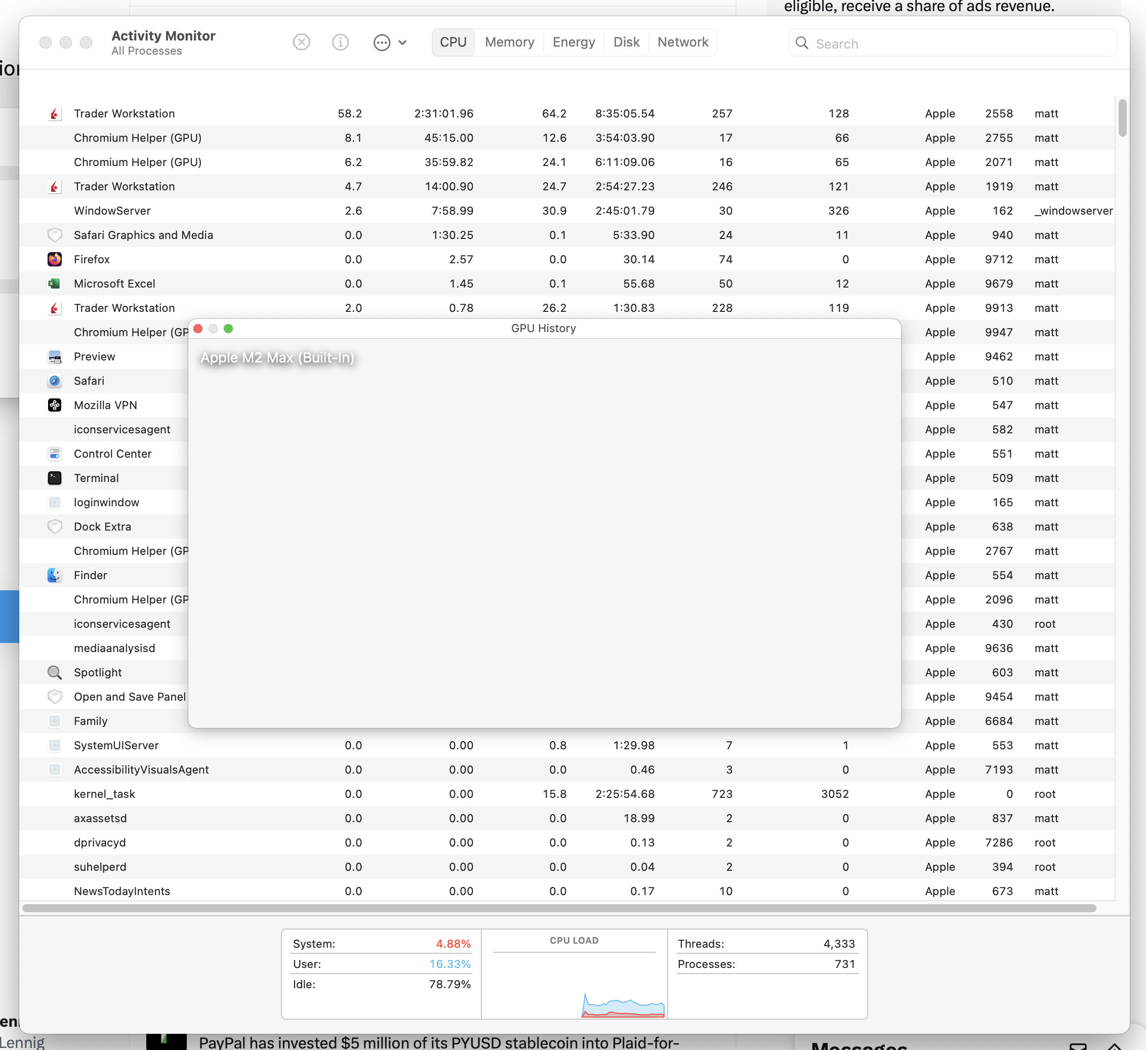This screenshot has width=1146, height=1050.
Task: Zoom the GPU History window with green button
Action: click(228, 329)
